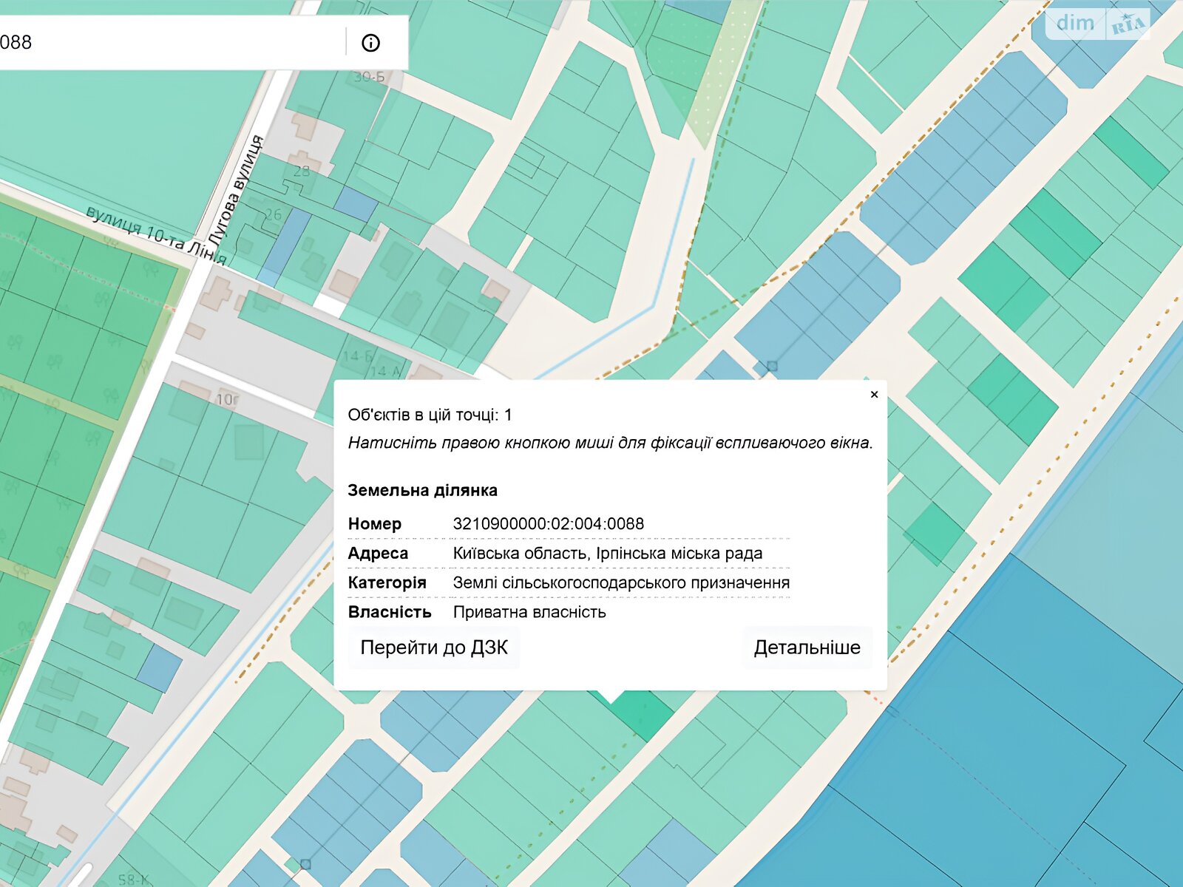Image resolution: width=1183 pixels, height=887 pixels.
Task: Open the dim.RIA logo in corner
Action: 1099,24
